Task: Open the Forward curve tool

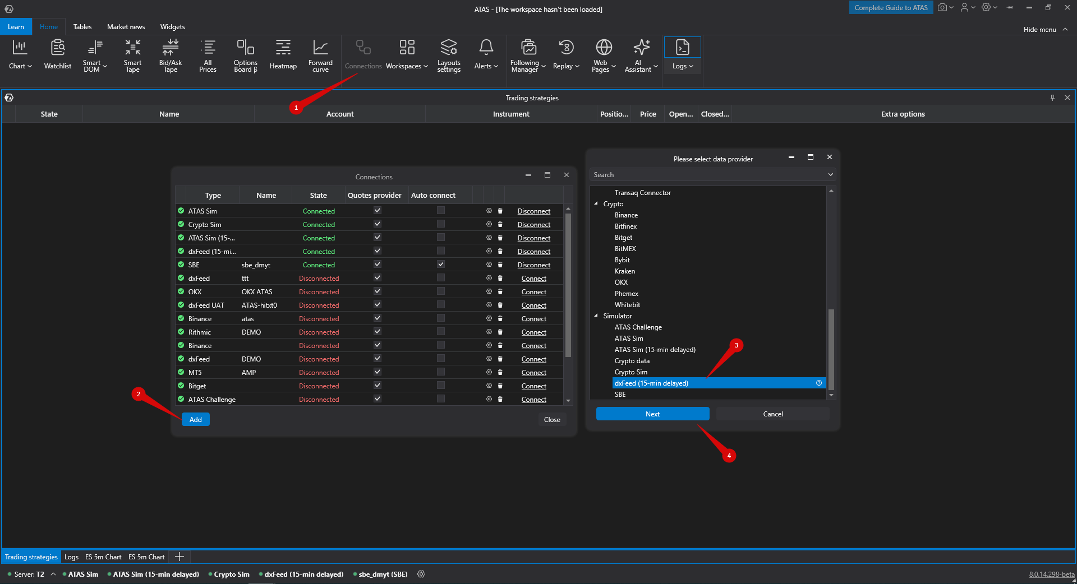Action: click(x=320, y=55)
